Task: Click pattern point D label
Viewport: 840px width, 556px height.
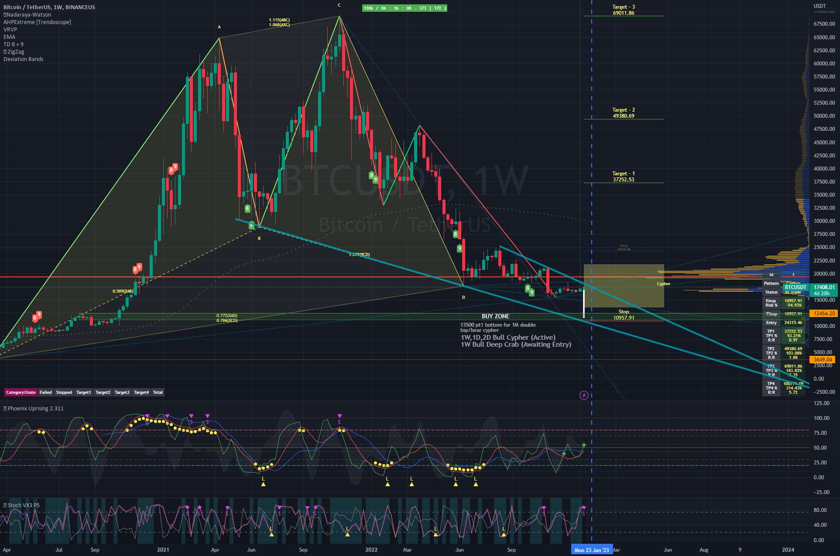Action: pos(463,297)
